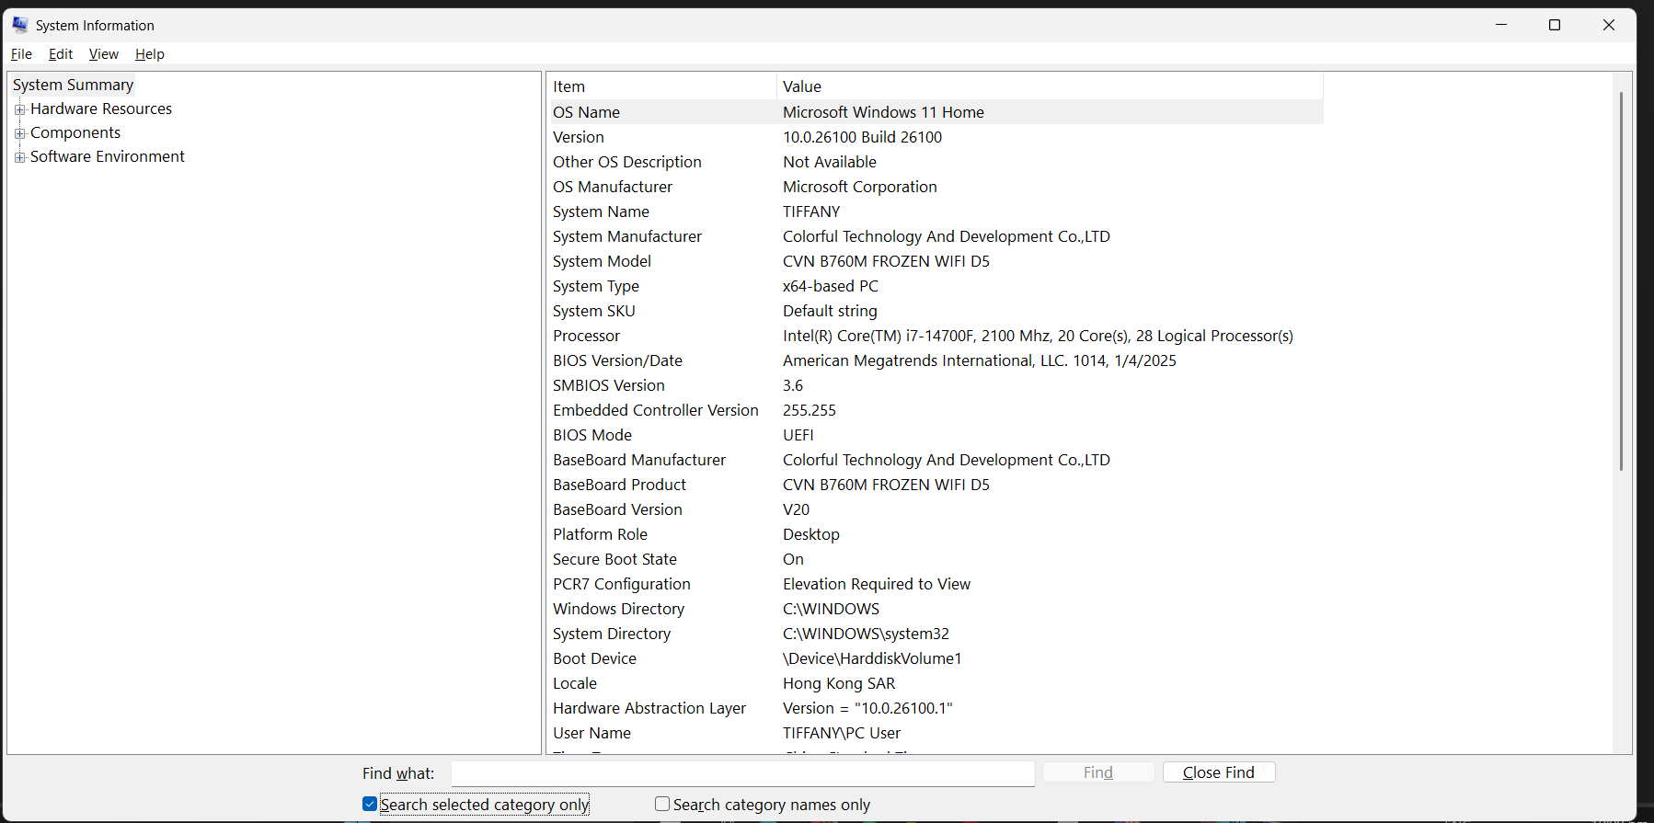Expand the Components node
This screenshot has height=823, width=1654.
19,133
